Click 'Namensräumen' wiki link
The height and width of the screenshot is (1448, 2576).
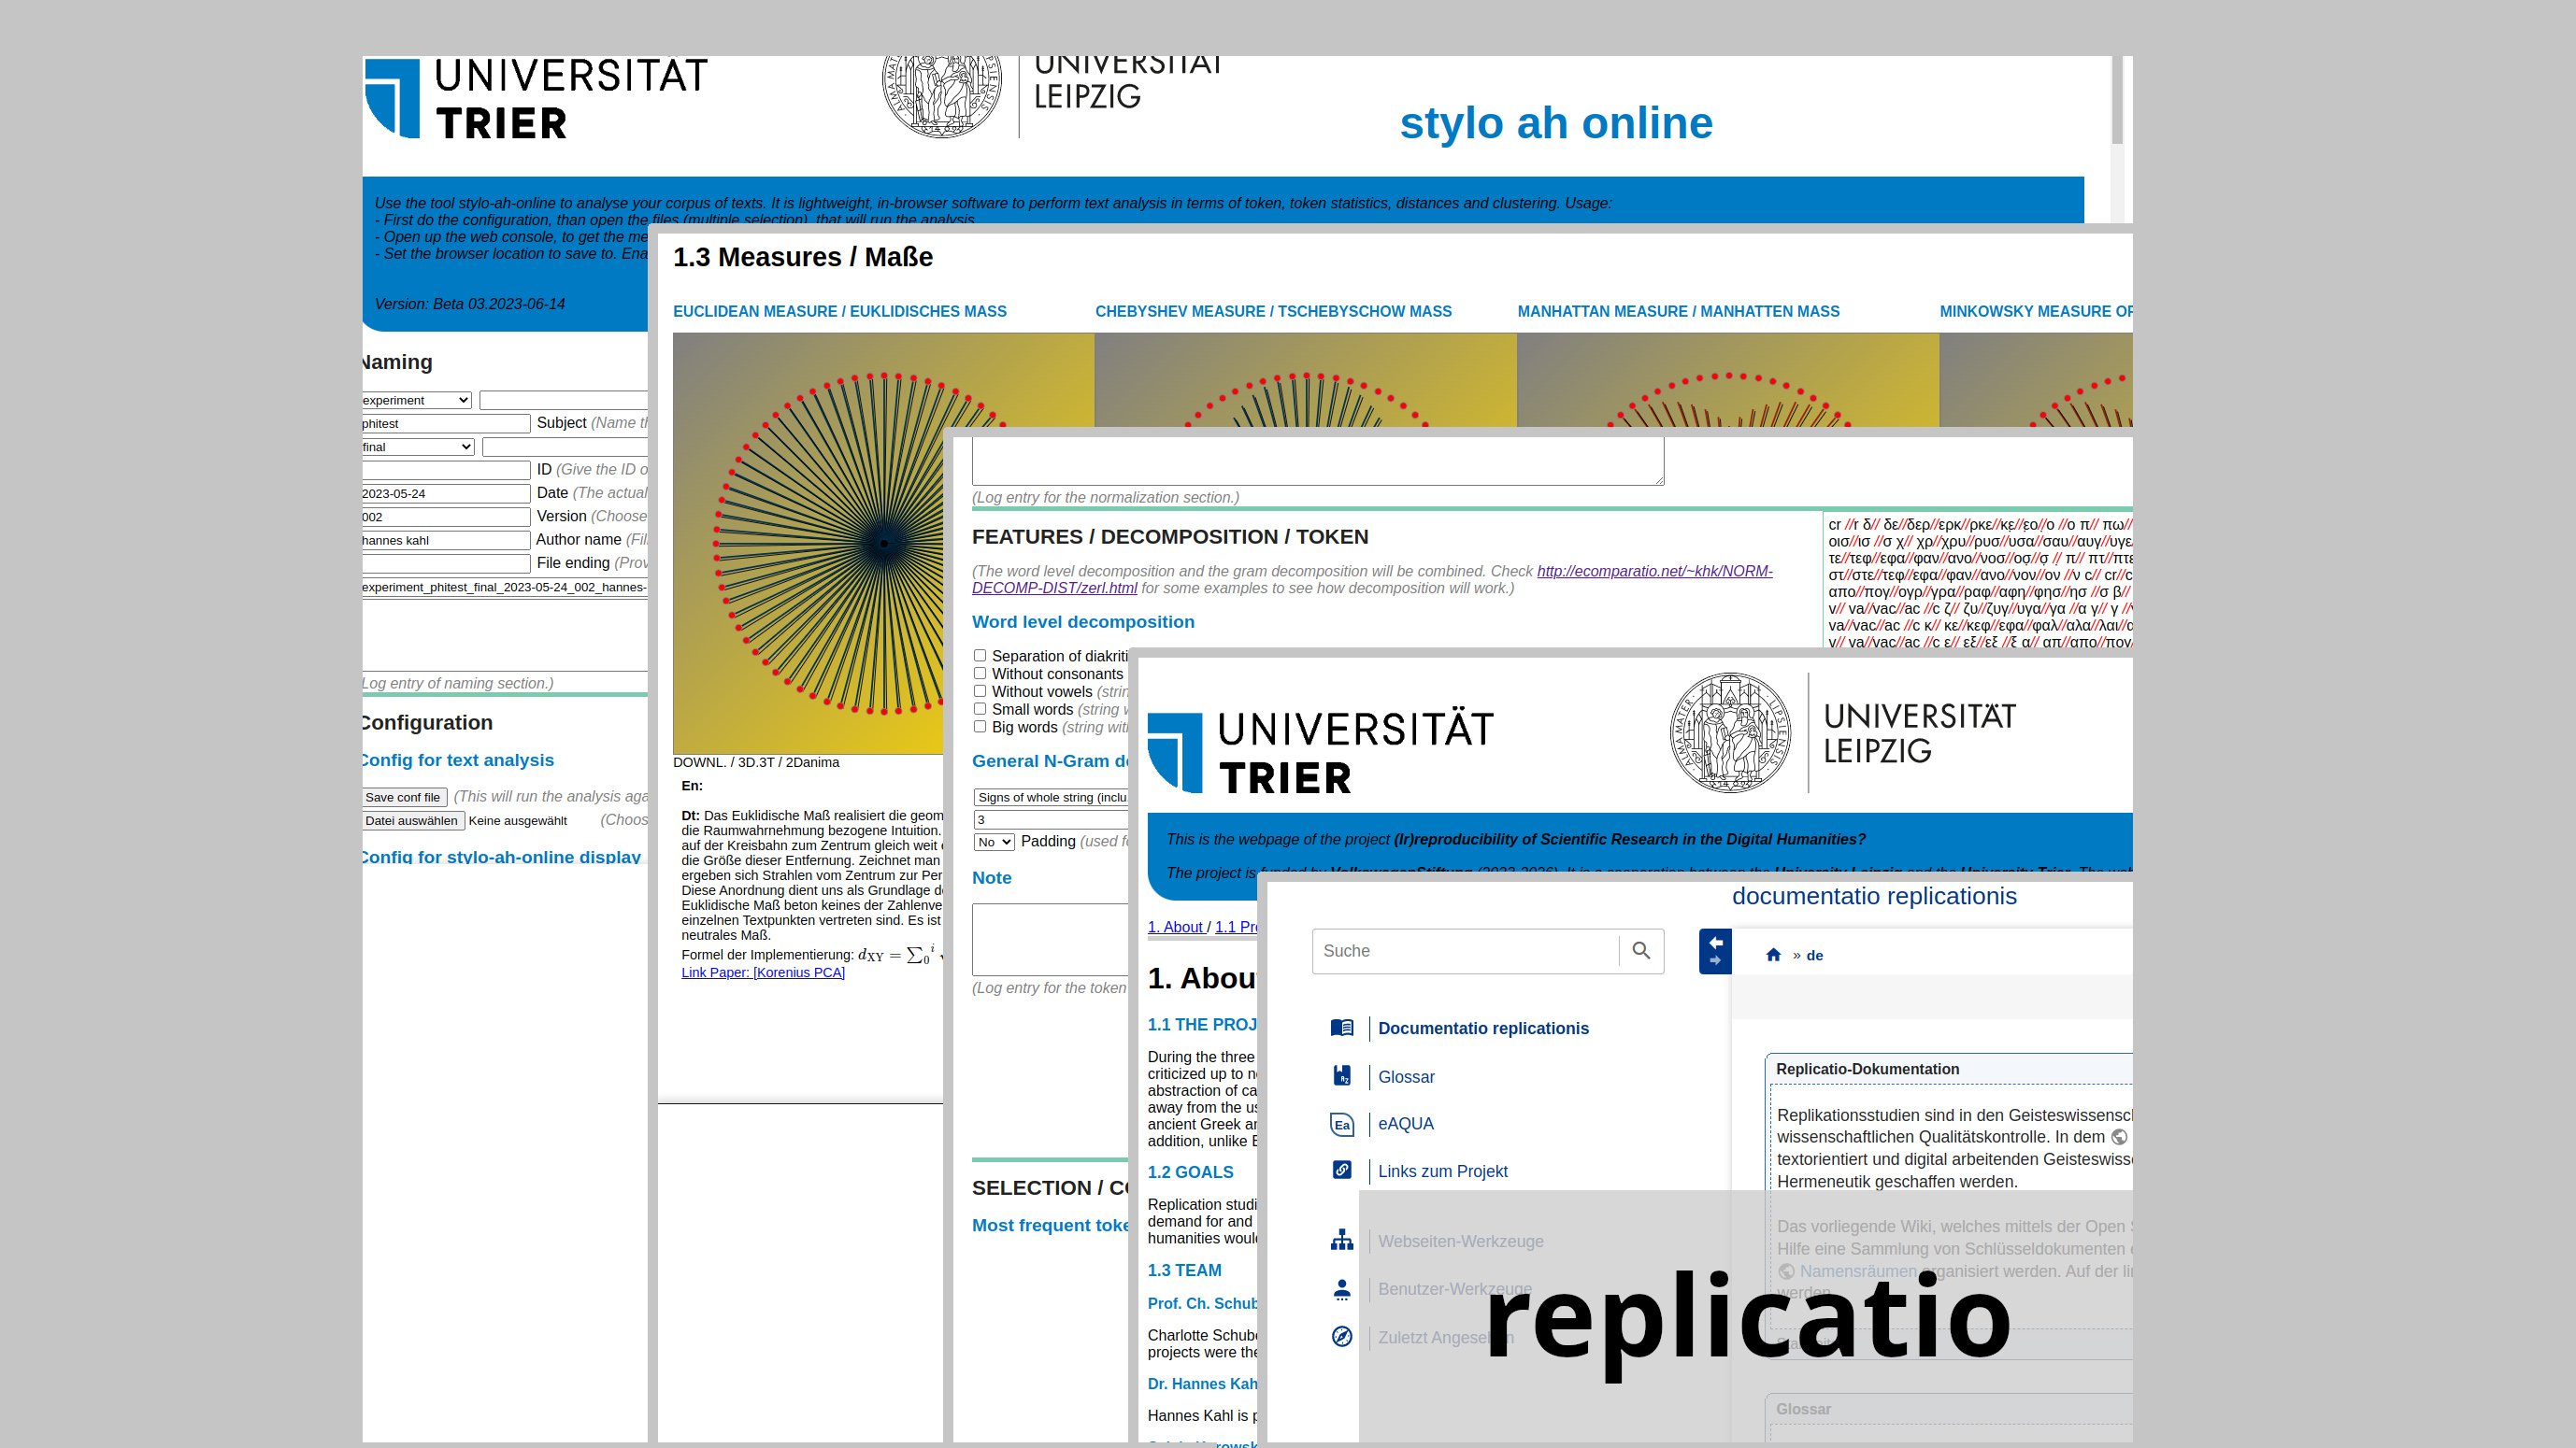coord(1858,1271)
